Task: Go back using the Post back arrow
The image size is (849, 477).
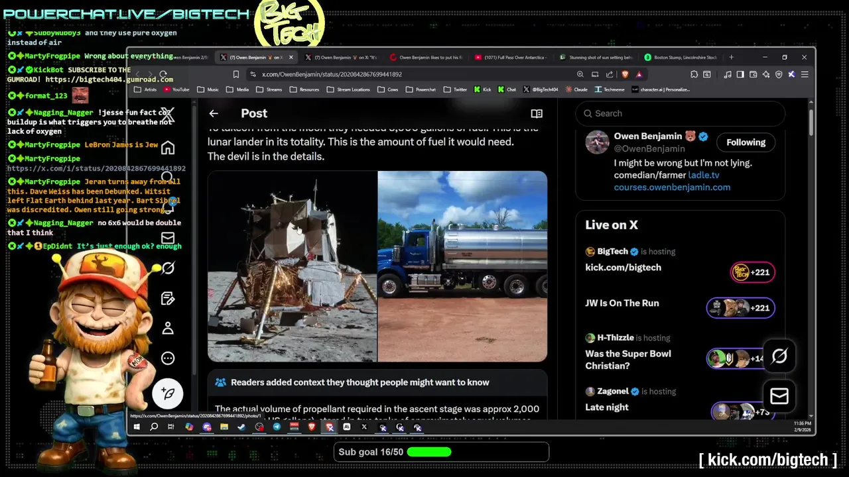Action: coord(213,114)
